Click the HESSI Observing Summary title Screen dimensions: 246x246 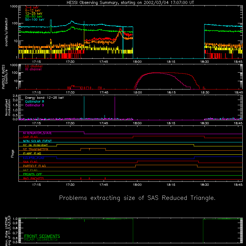[x=130, y=3]
